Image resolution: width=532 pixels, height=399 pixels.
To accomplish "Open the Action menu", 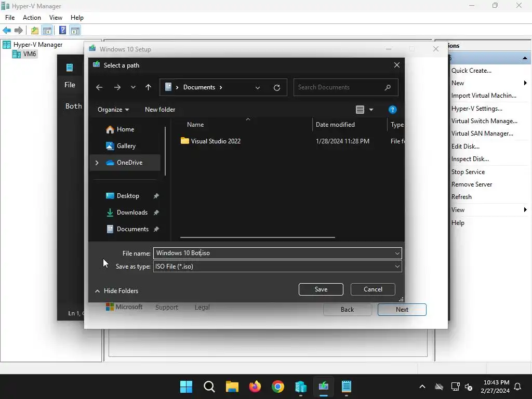I will coord(32,18).
